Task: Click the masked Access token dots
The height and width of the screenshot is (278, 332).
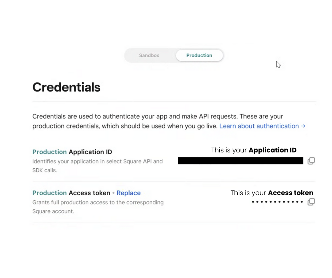Action: (277, 202)
